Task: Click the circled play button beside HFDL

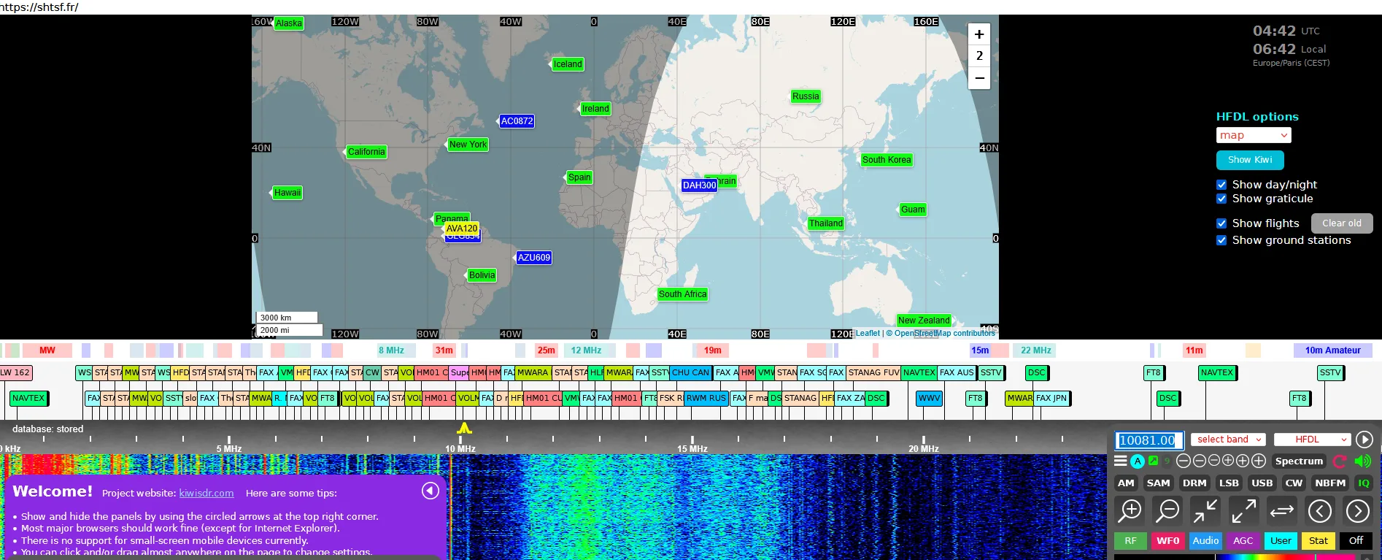Action: (x=1364, y=440)
